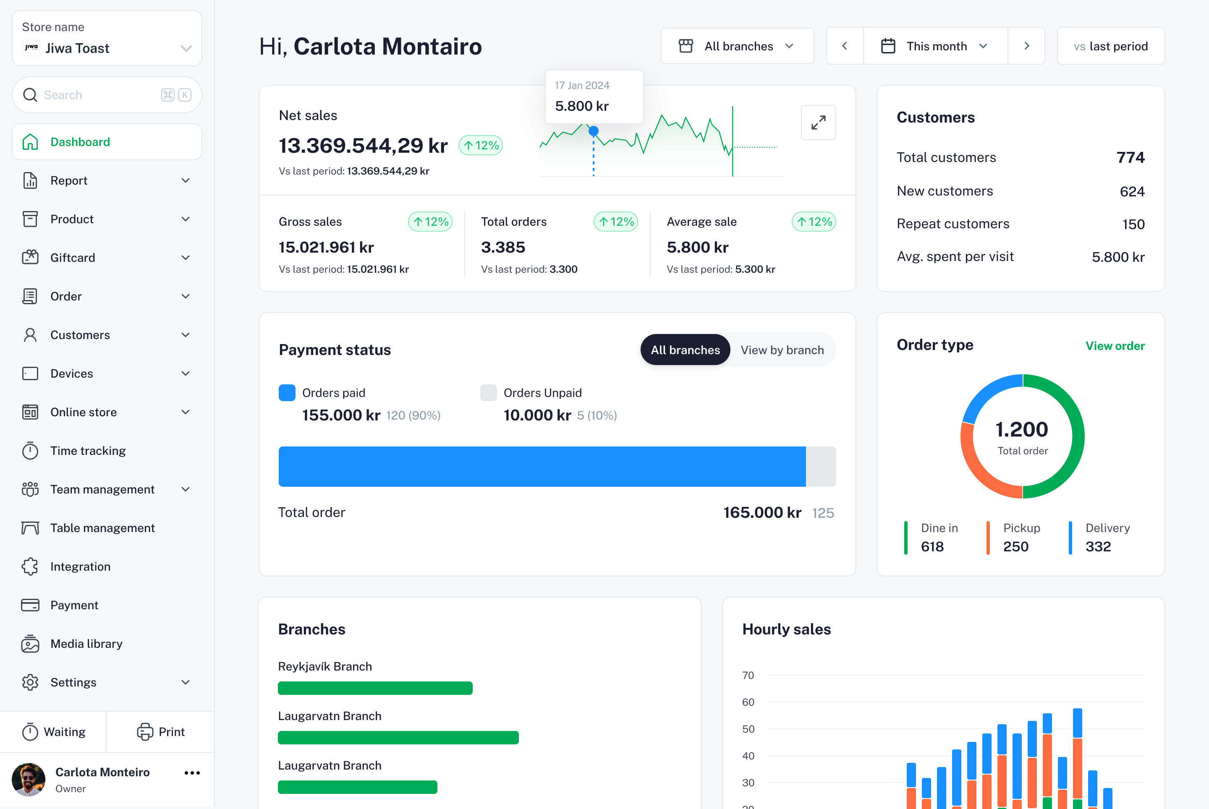Open user options three-dot menu
The width and height of the screenshot is (1209, 809).
click(x=192, y=772)
